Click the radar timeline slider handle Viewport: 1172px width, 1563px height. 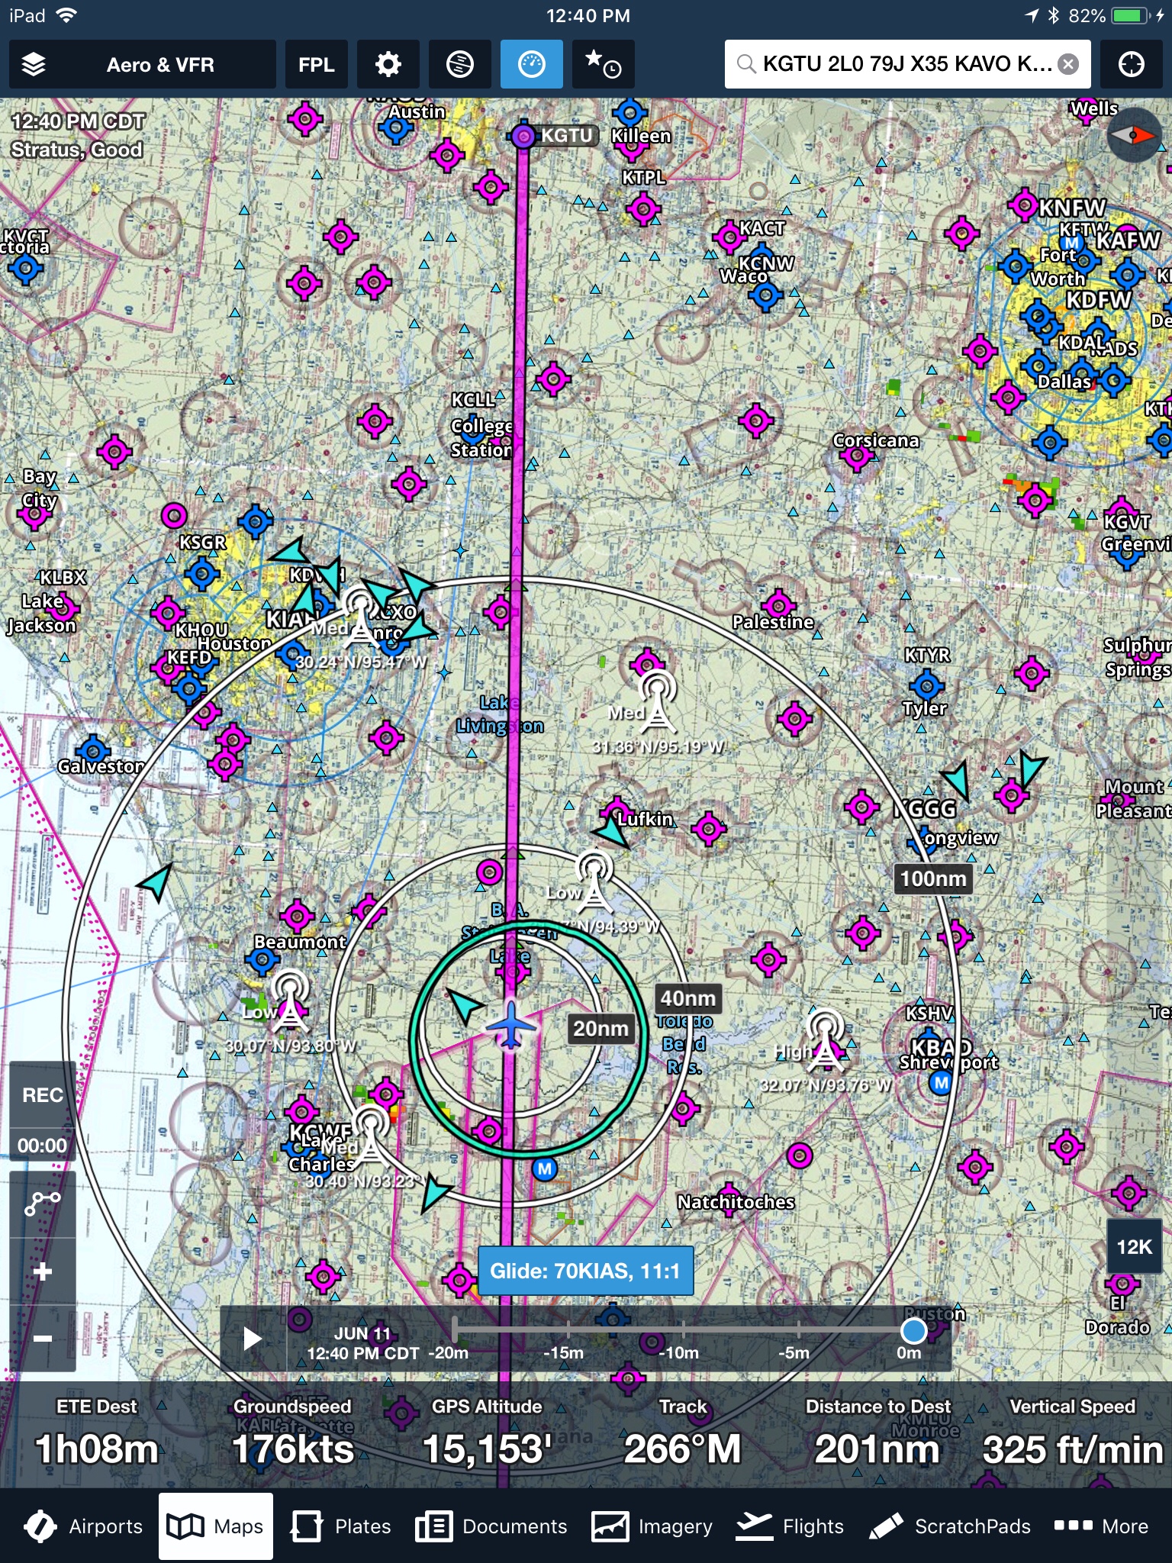(913, 1330)
